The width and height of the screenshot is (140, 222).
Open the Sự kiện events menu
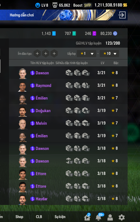click(x=60, y=217)
